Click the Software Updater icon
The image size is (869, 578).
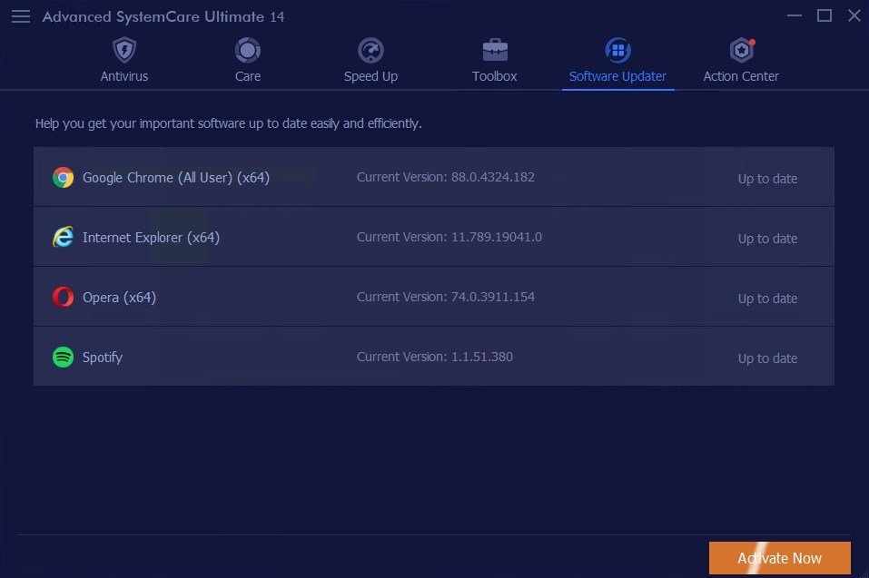coord(618,51)
